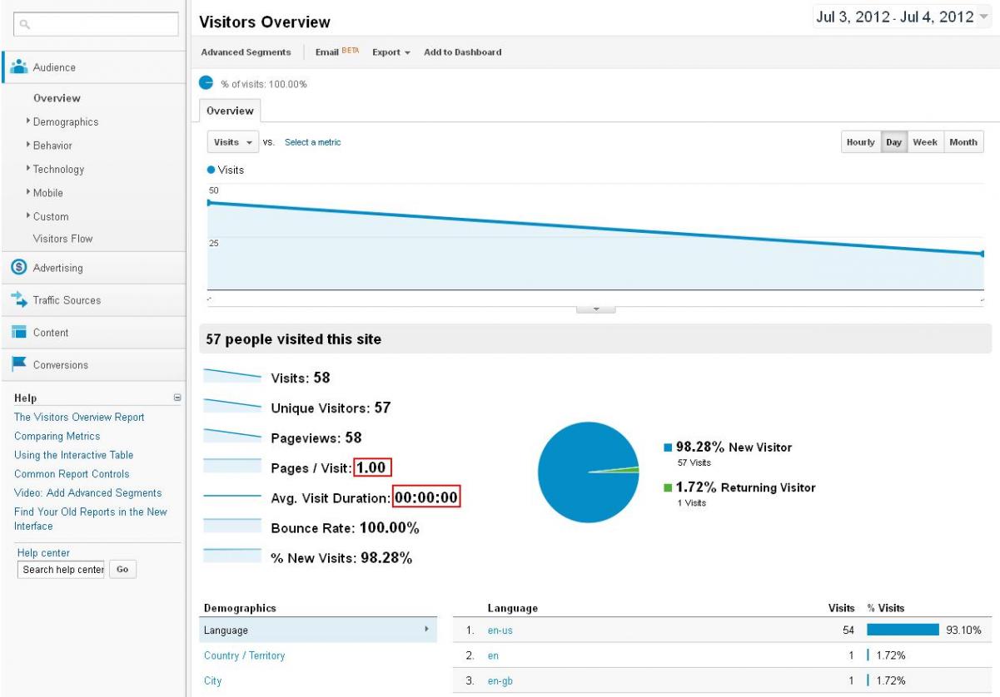1000x697 pixels.
Task: Open the Export menu
Action: coord(390,52)
